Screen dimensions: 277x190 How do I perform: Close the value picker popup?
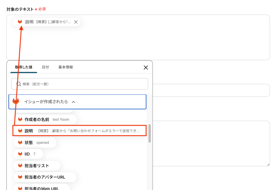[x=146, y=68]
